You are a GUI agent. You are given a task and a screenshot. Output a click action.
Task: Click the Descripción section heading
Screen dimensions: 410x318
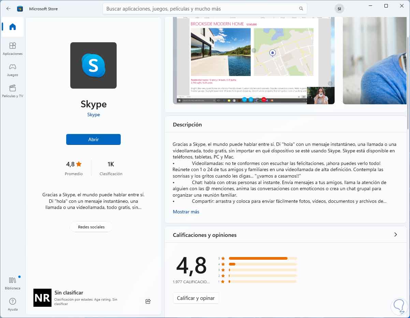pyautogui.click(x=187, y=125)
